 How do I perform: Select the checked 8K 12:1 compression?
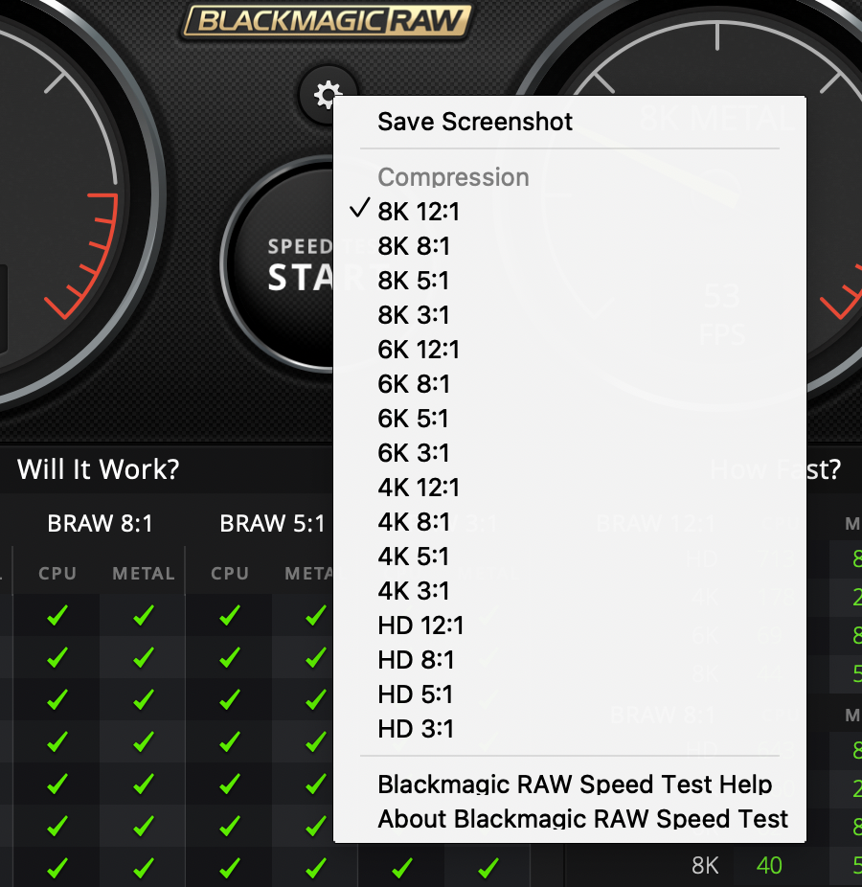(x=570, y=212)
